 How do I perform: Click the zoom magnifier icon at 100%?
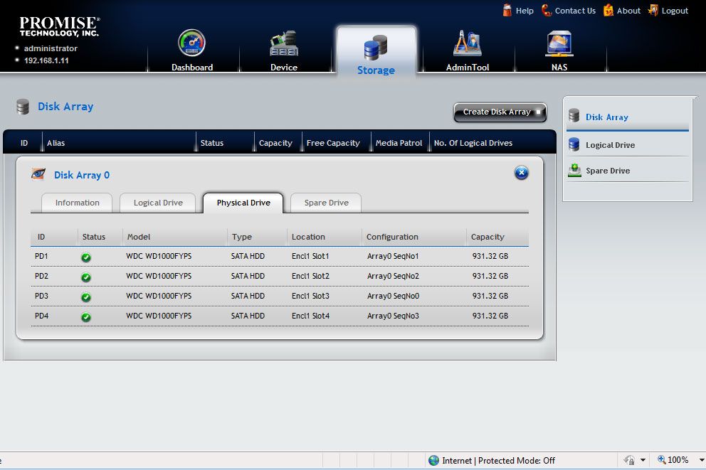pyautogui.click(x=661, y=459)
